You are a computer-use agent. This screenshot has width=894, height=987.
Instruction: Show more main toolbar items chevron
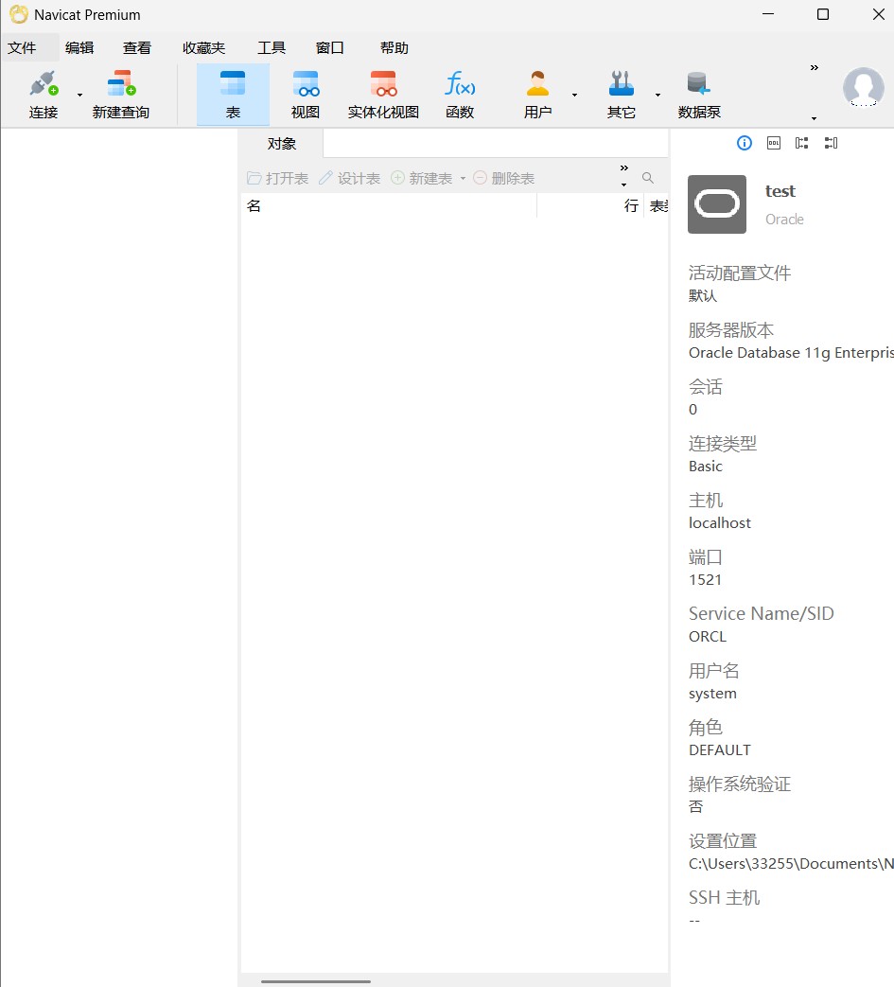[815, 67]
